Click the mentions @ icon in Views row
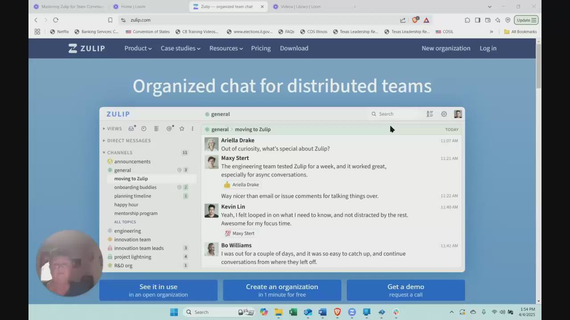Viewport: 570px width, 320px height. click(169, 128)
